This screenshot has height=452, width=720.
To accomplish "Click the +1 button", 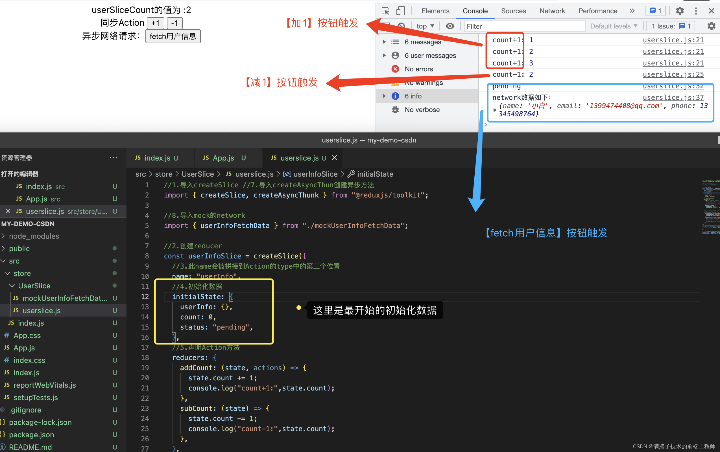I will point(155,23).
